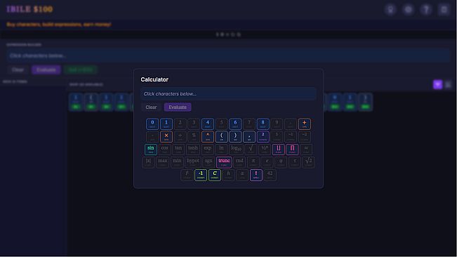Click the digit 4 key
This screenshot has height=257, width=457.
pyautogui.click(x=208, y=124)
